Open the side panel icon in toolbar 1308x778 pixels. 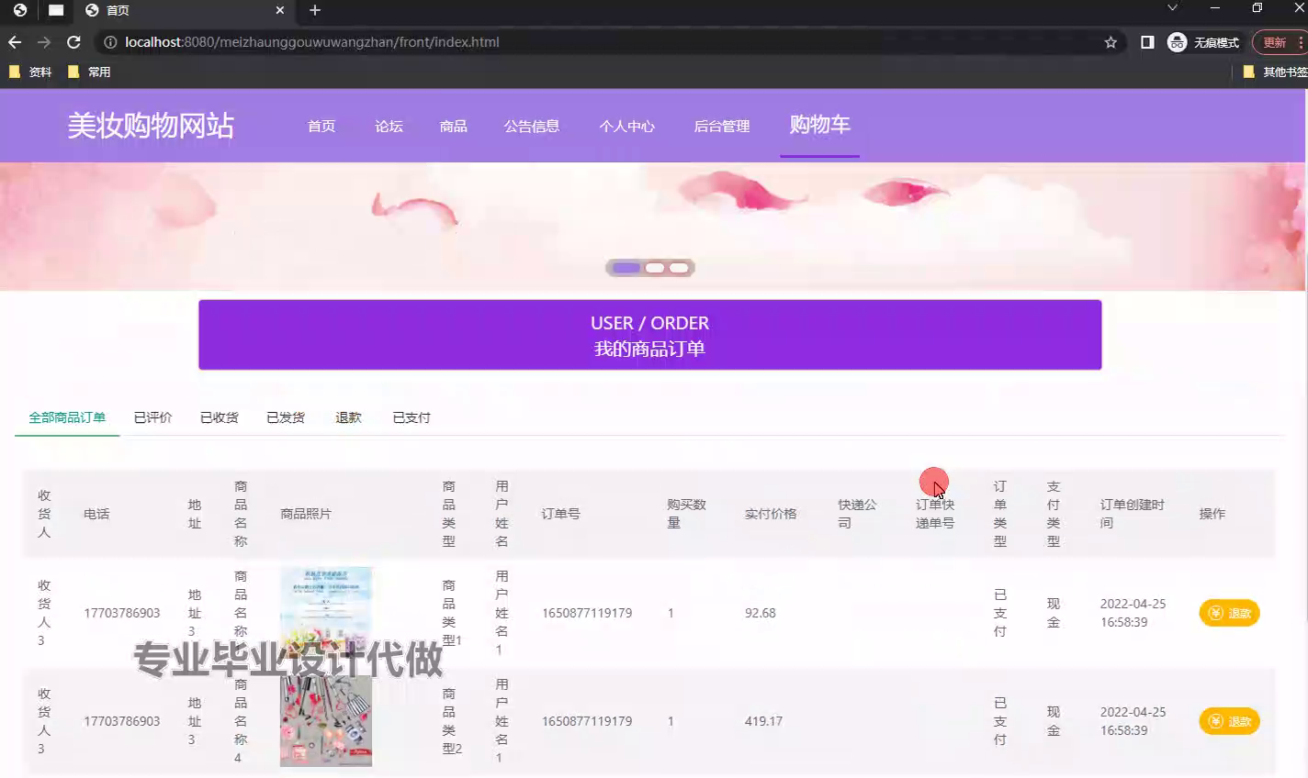click(x=1147, y=42)
